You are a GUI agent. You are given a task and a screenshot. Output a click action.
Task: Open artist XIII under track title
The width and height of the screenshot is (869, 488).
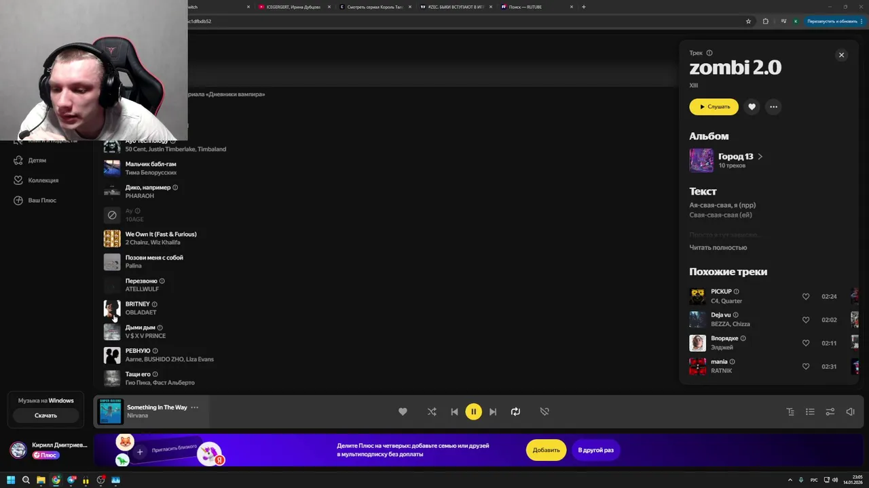(x=693, y=85)
